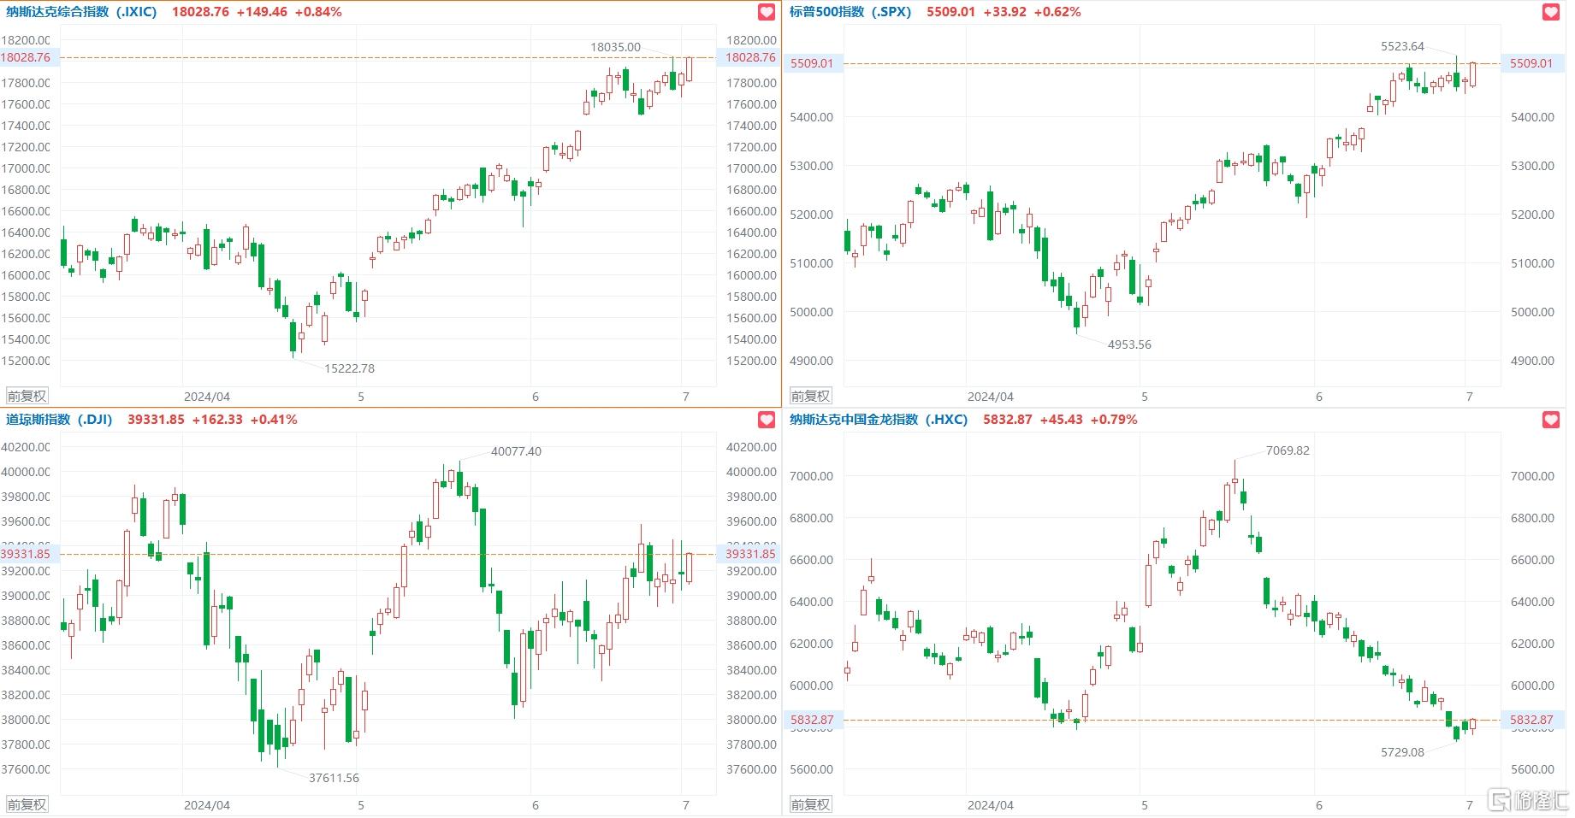This screenshot has height=818, width=1575.
Task: Select the 道琼斯指数 (.DJI) chart title
Action: (x=59, y=420)
